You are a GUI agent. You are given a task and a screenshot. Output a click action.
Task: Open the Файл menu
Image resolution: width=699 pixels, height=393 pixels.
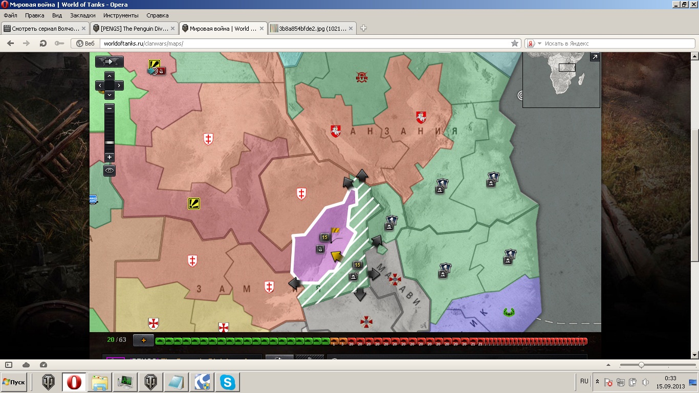(10, 15)
